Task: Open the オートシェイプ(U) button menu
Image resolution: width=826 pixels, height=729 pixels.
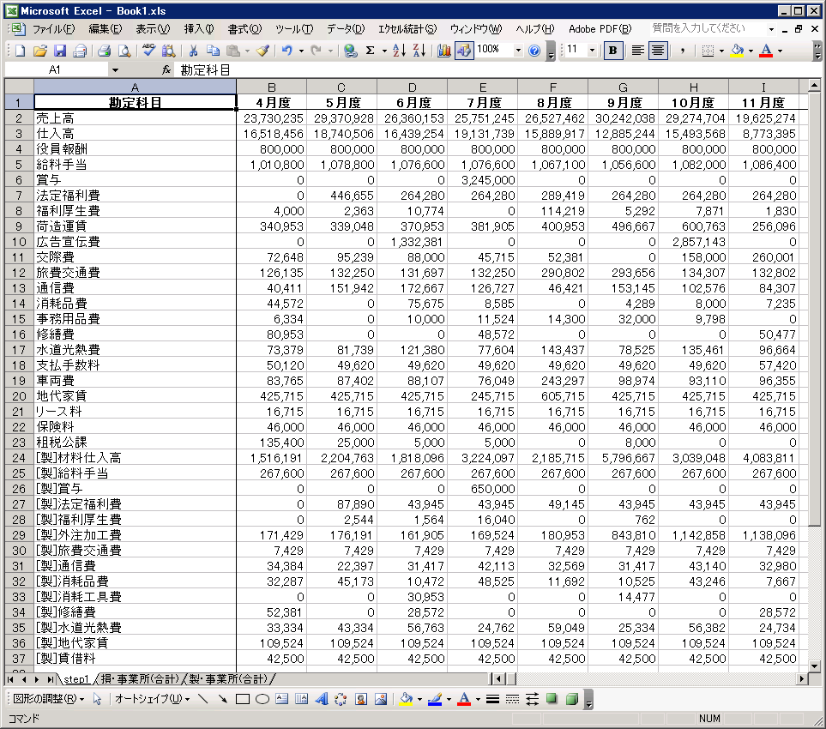Action: 151,699
